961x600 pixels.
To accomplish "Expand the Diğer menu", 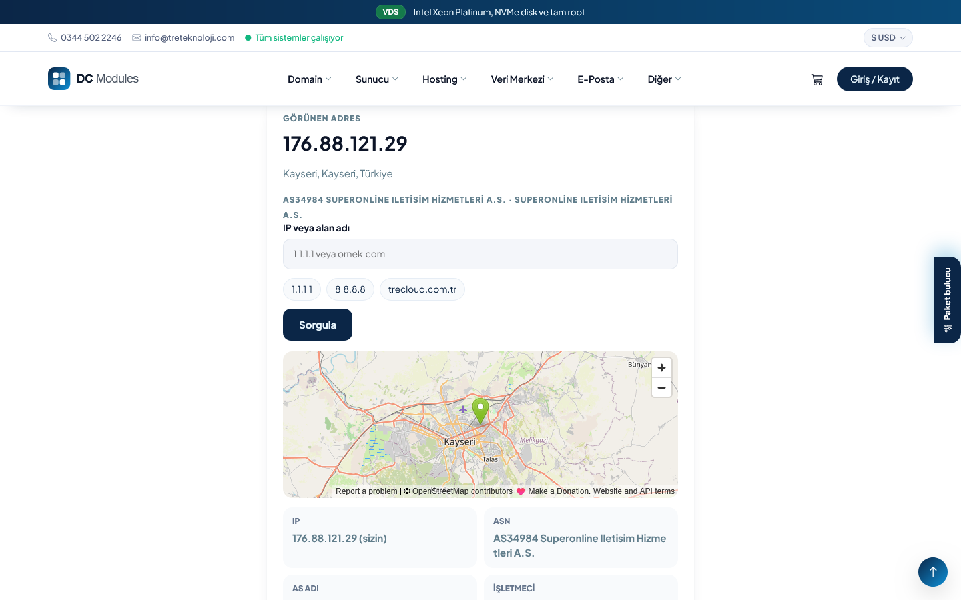I will pos(665,79).
